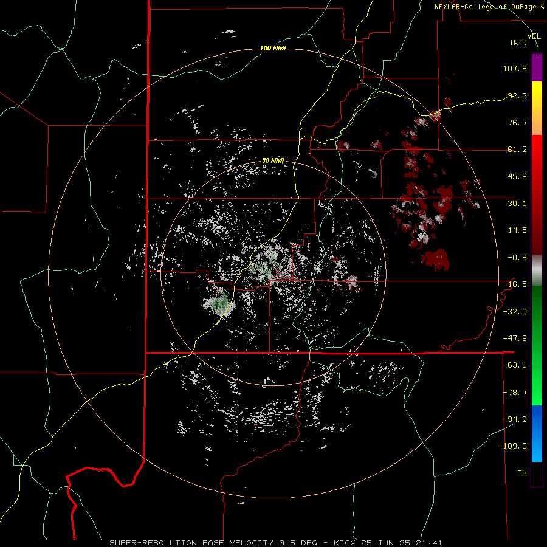
Task: Pick the yellow-orange segment of velocity color bar
Action: point(537,108)
